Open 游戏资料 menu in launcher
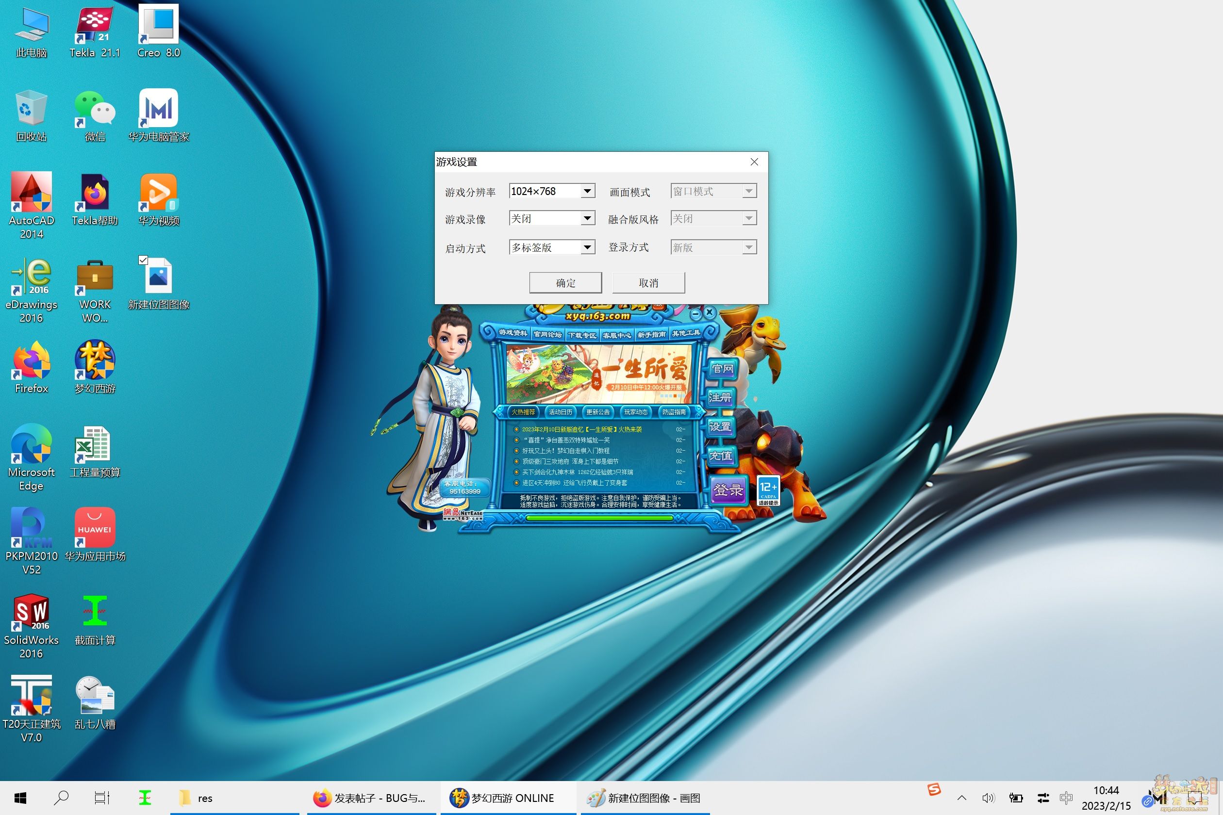 point(513,333)
